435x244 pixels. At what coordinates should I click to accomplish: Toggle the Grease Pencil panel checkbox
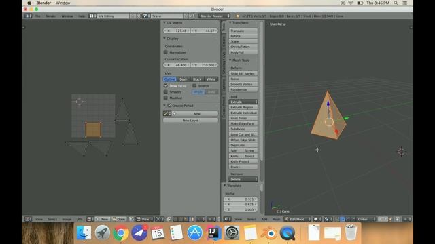tap(169, 106)
